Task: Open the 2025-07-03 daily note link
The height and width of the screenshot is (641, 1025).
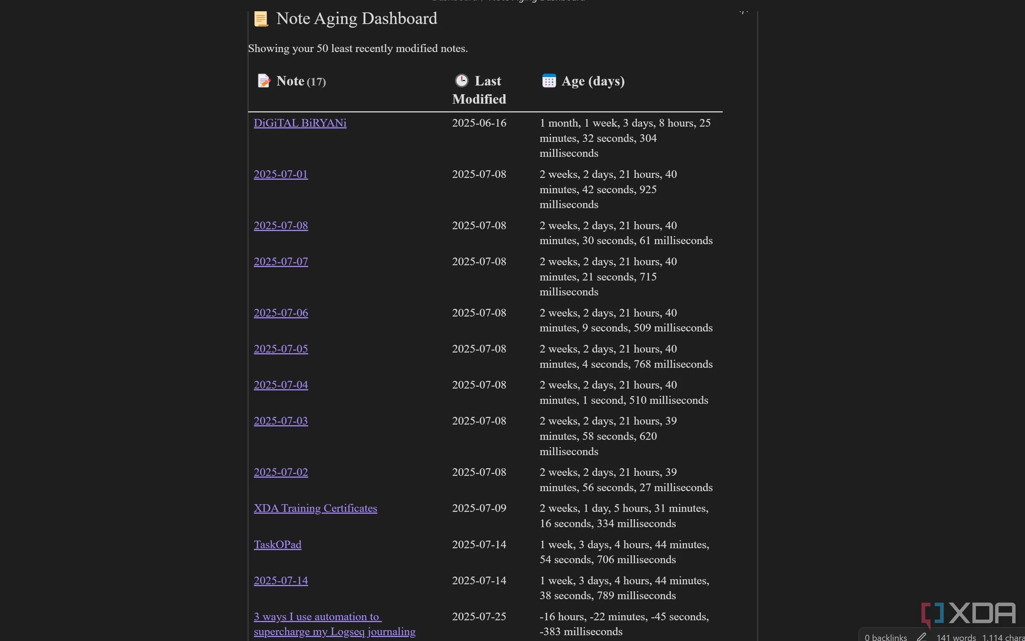Action: [x=281, y=421]
